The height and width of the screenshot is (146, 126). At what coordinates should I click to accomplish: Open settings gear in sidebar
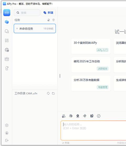(x=7, y=125)
